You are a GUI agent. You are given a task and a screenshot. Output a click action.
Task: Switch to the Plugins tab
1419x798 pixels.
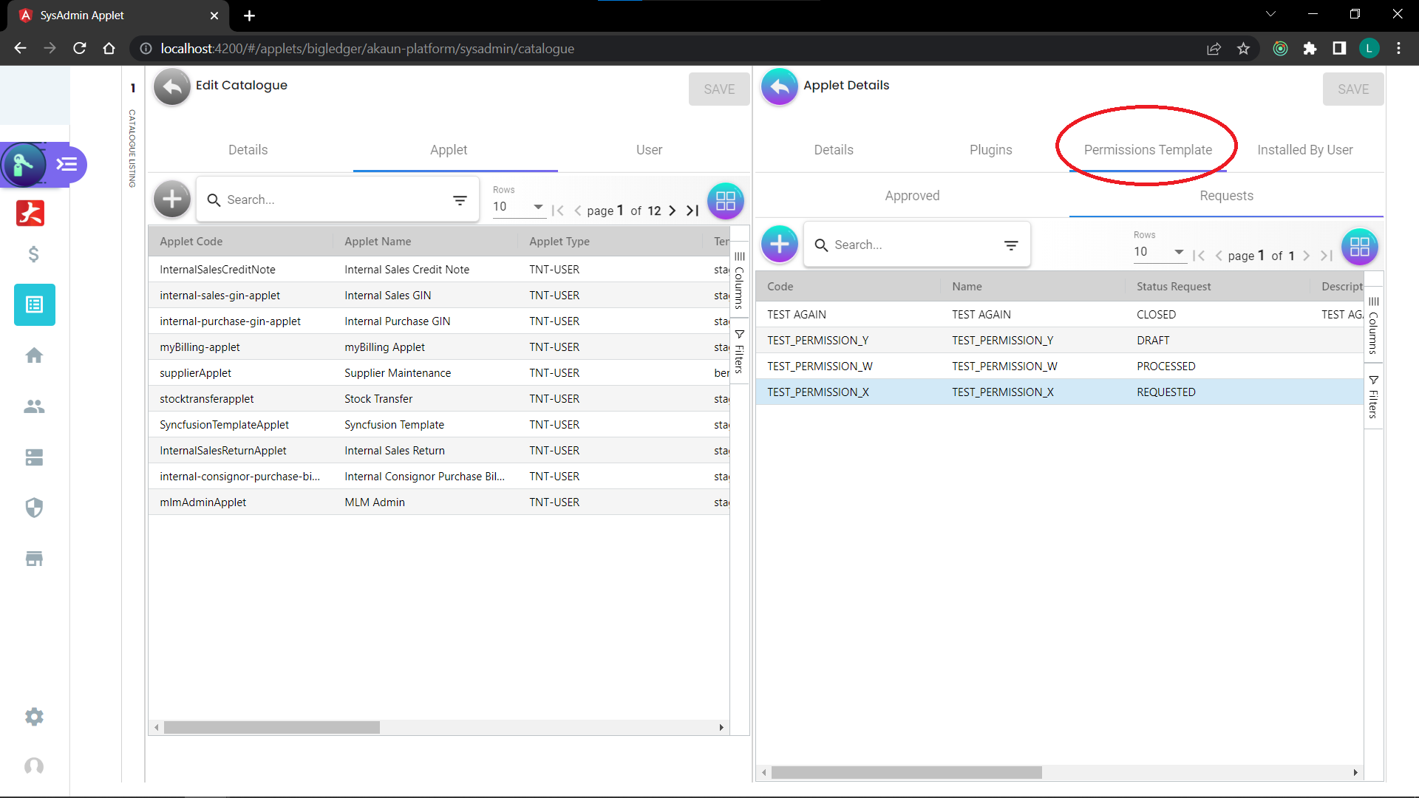(990, 150)
